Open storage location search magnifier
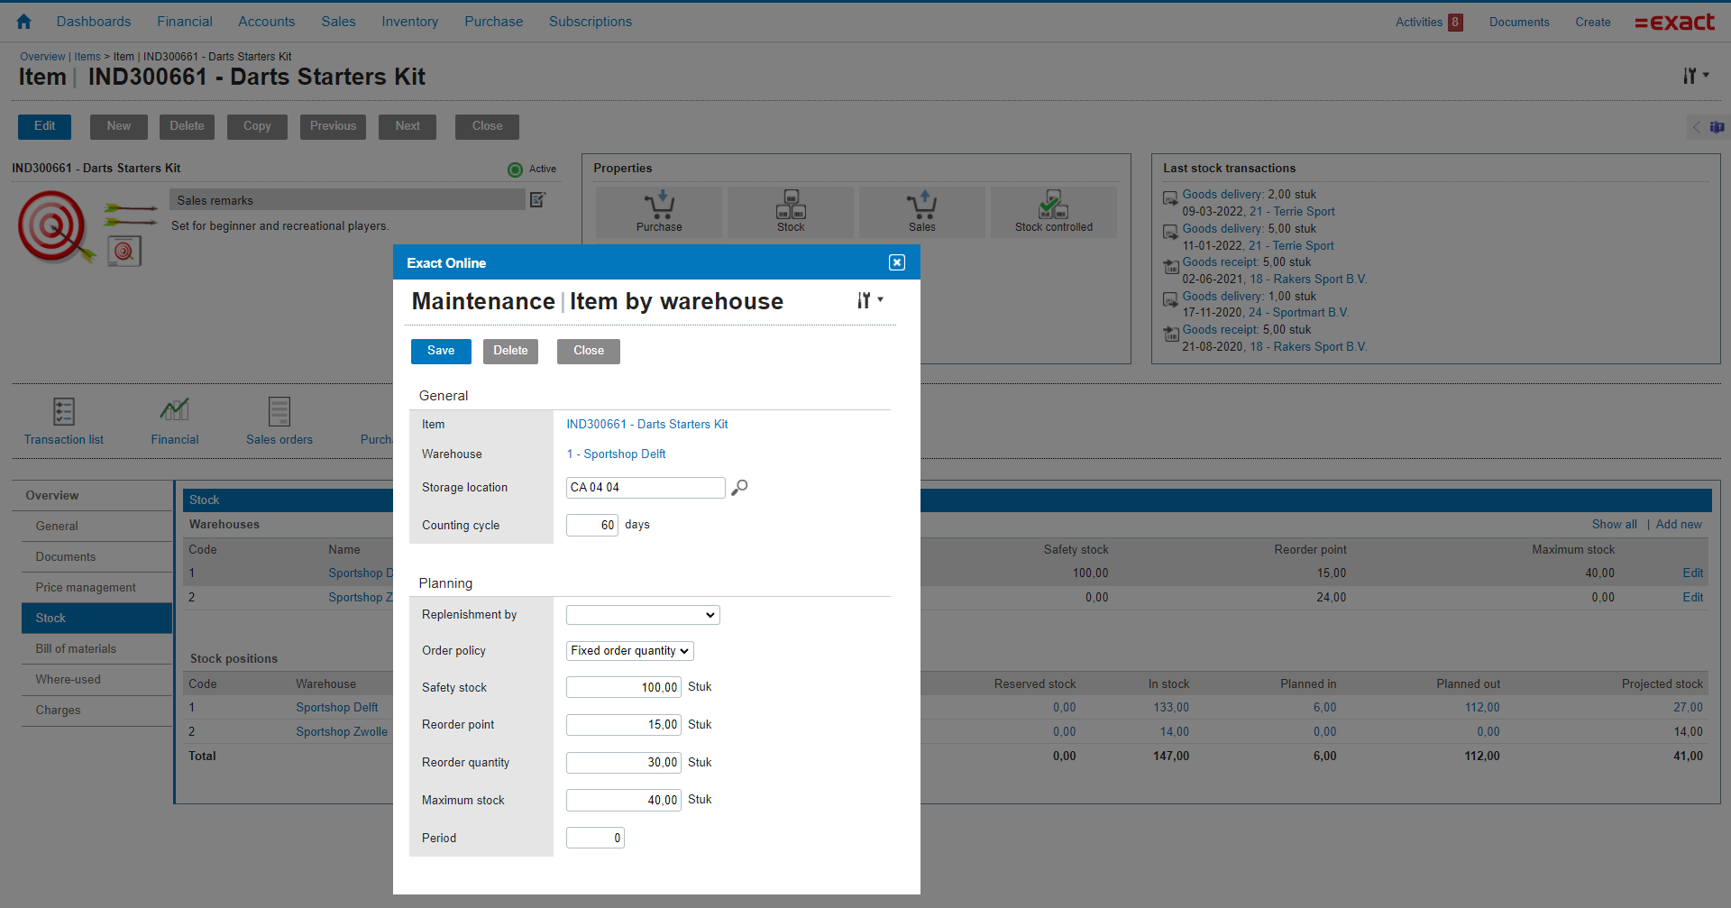The image size is (1731, 908). (739, 488)
